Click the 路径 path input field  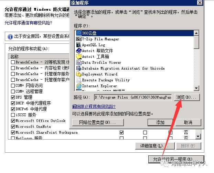click(133, 98)
